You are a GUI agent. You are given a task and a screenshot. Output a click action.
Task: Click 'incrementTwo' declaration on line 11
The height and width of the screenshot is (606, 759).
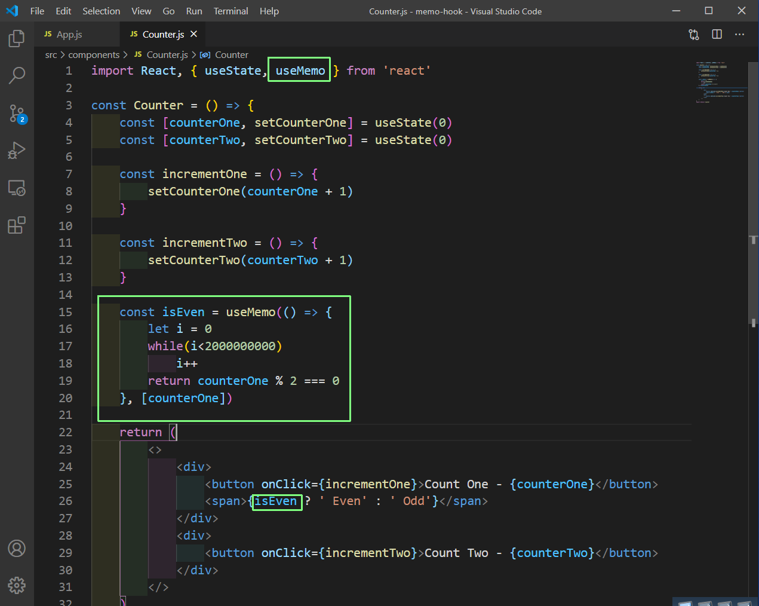click(x=205, y=243)
